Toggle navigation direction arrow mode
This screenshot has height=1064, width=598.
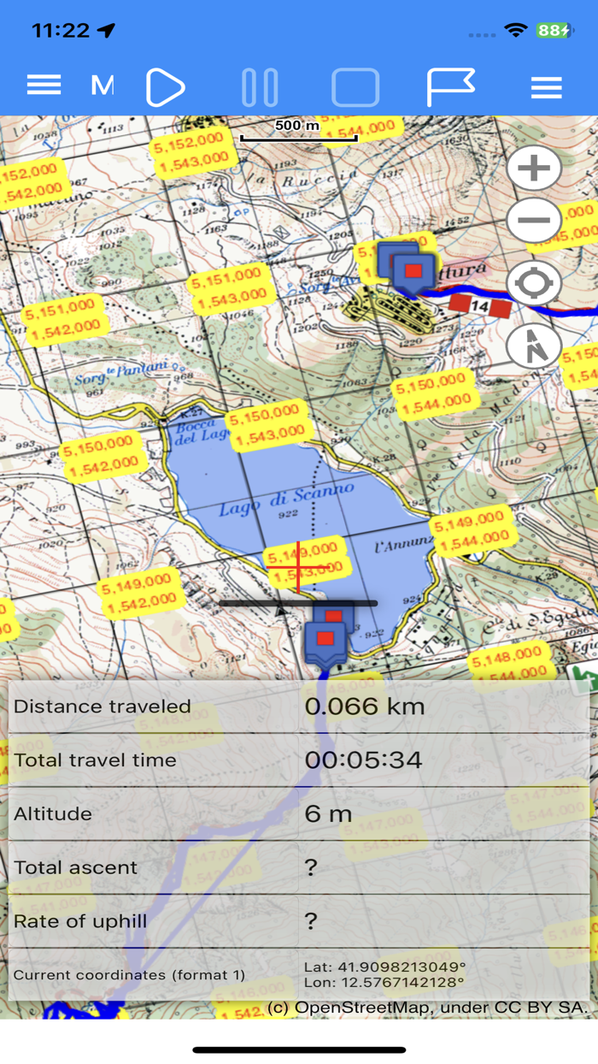point(534,346)
